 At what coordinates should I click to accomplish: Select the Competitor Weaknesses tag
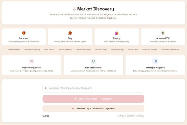[170, 49]
